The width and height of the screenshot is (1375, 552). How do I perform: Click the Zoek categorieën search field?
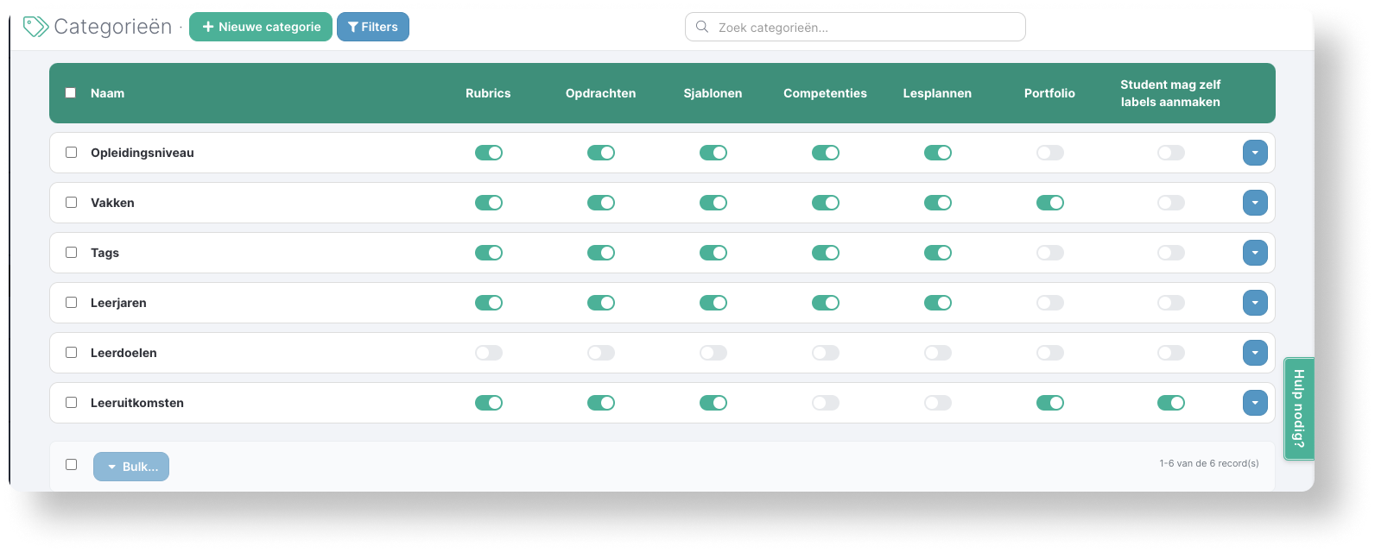pyautogui.click(x=855, y=27)
